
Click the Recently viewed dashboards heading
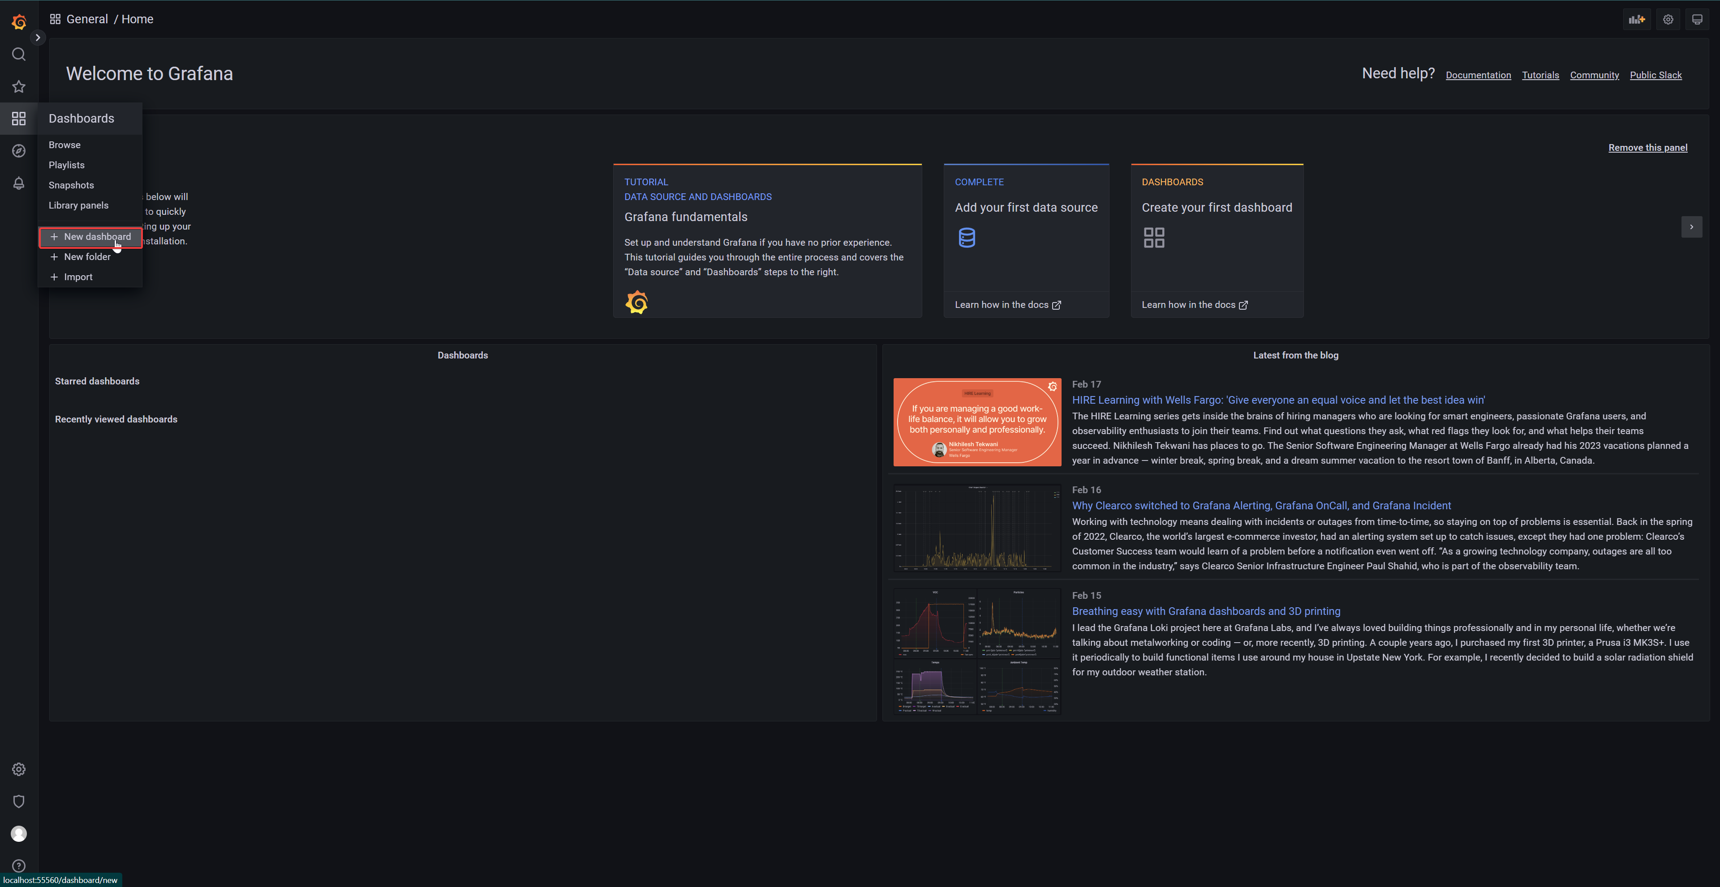coord(116,419)
